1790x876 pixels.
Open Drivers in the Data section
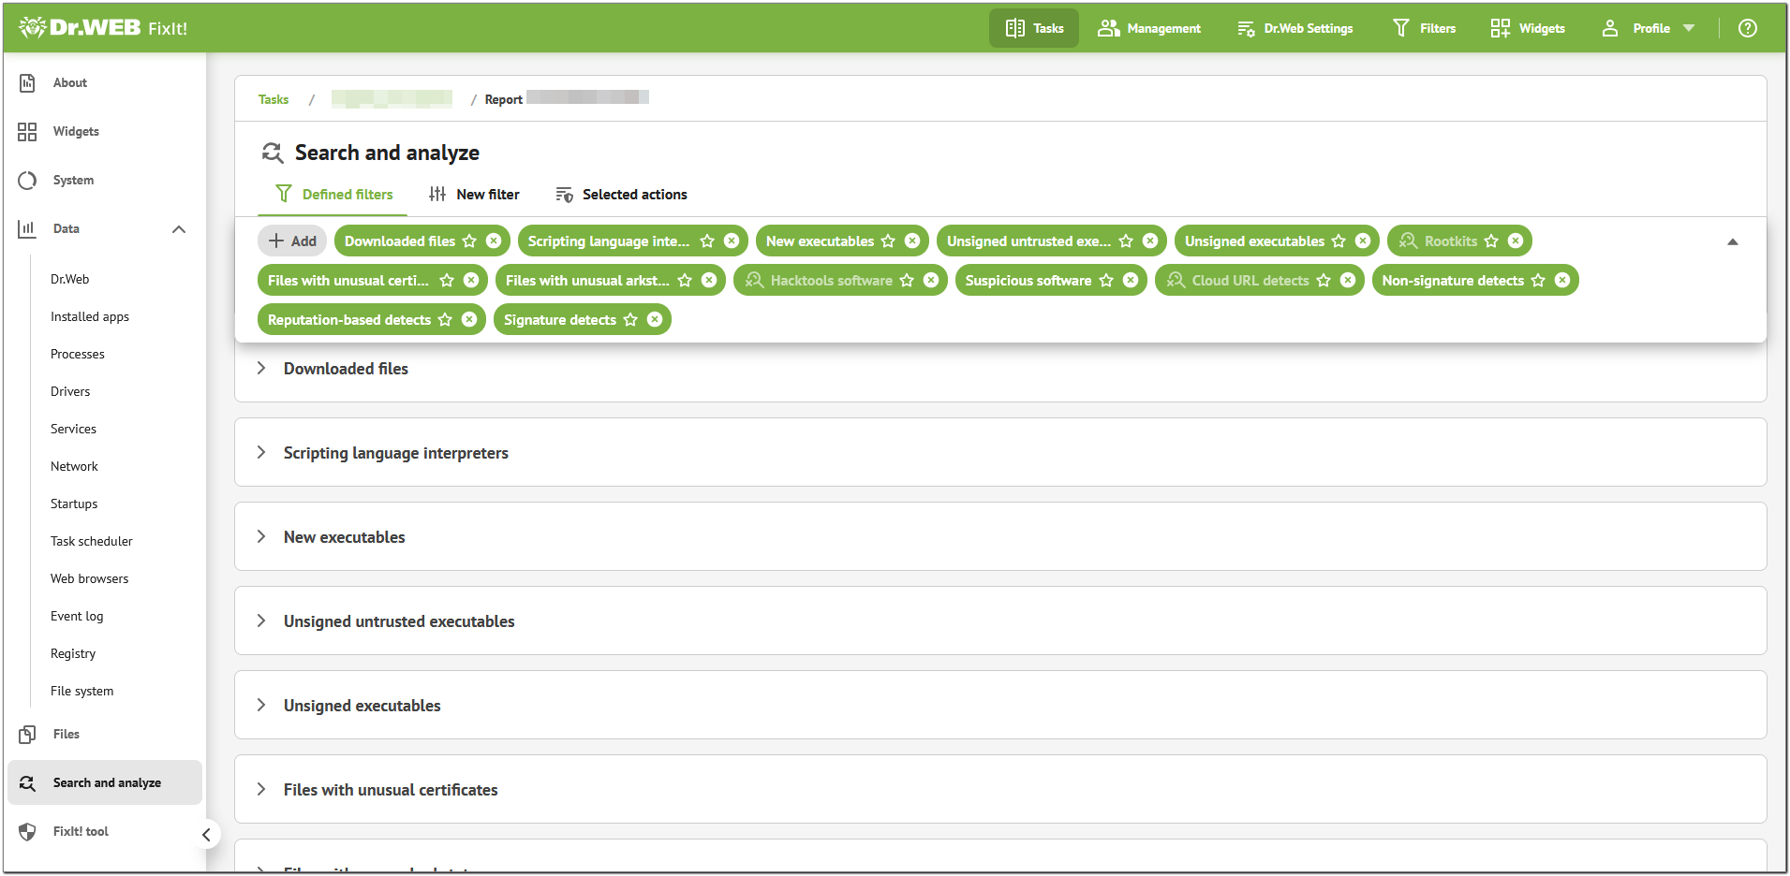(70, 391)
